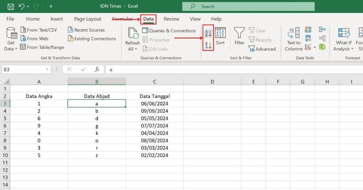
Task: Open Existing Connections
Action: (x=92, y=38)
